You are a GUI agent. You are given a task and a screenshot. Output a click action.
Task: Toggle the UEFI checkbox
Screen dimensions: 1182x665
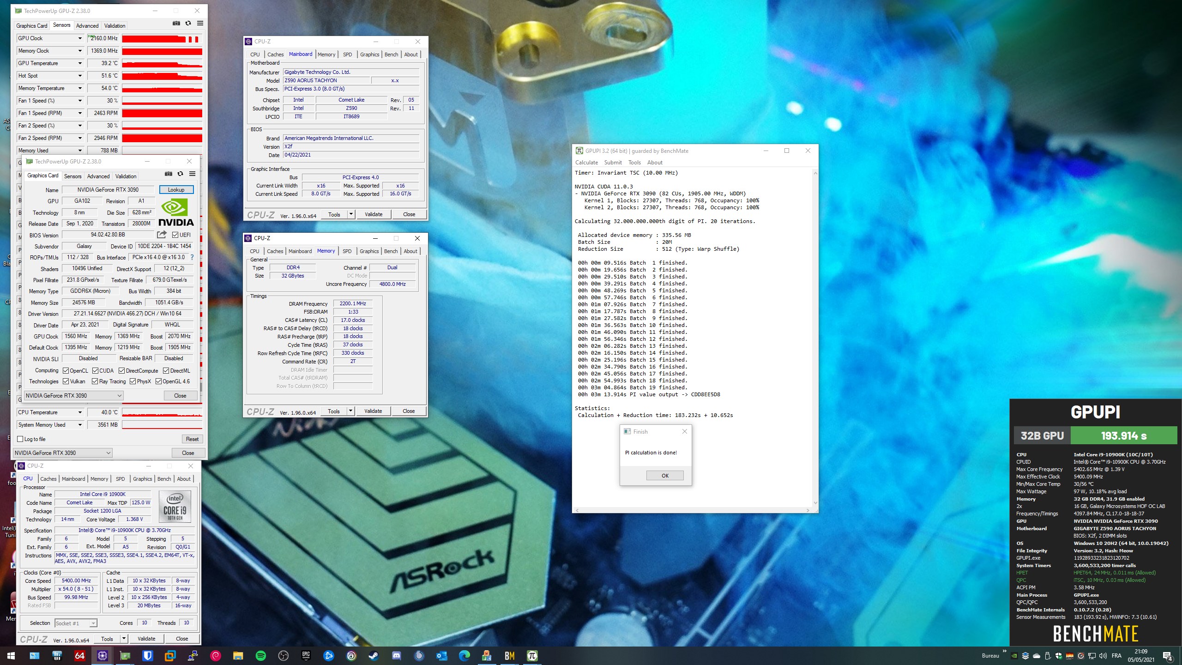pyautogui.click(x=175, y=235)
